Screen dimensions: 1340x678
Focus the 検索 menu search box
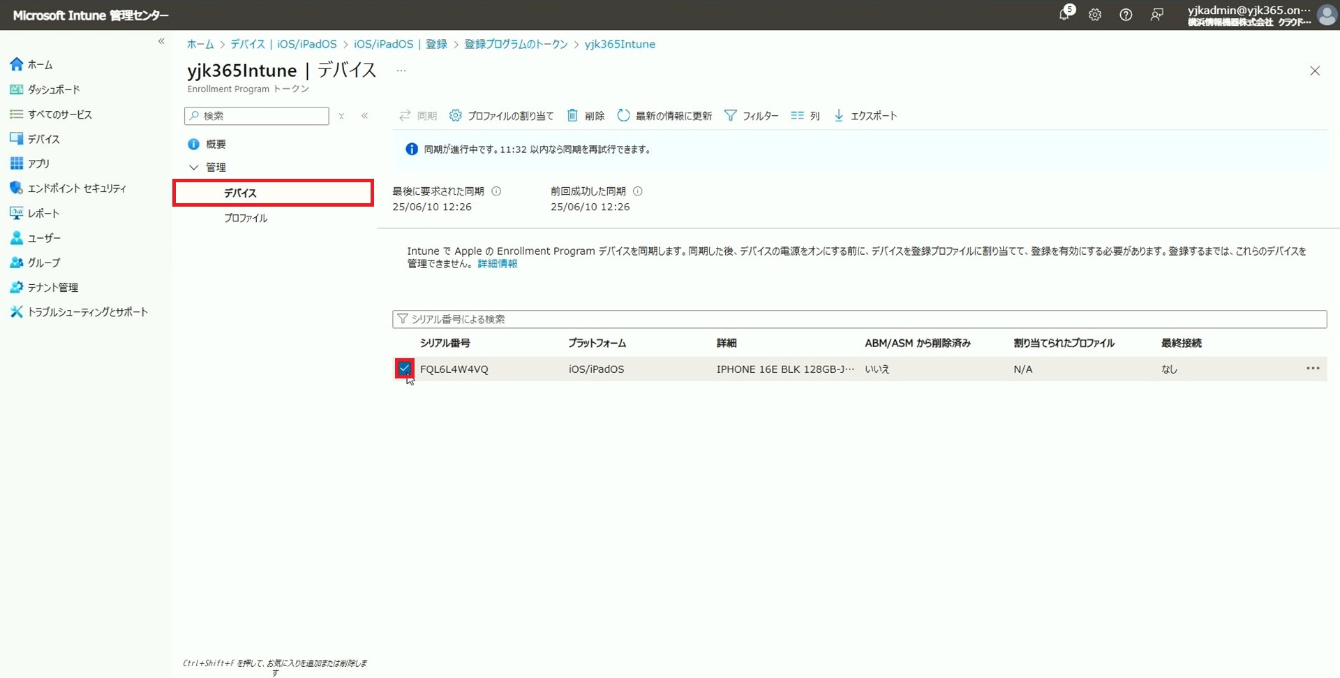pos(257,116)
